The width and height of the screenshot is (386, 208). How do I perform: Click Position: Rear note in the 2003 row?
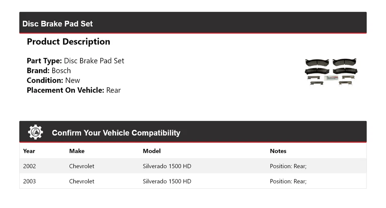point(288,181)
